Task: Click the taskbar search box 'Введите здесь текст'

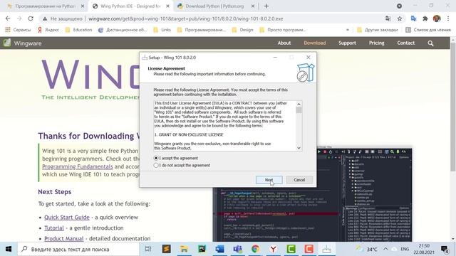Action: tap(78, 249)
